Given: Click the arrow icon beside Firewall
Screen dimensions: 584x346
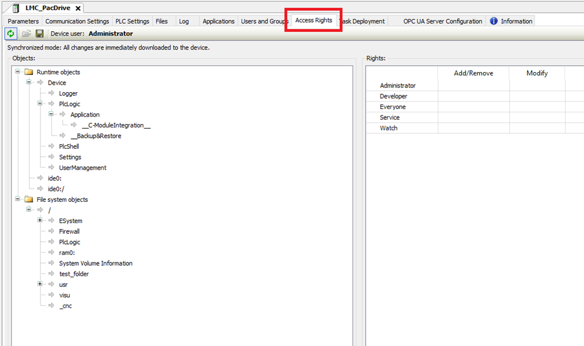Looking at the screenshot, I should pyautogui.click(x=52, y=231).
